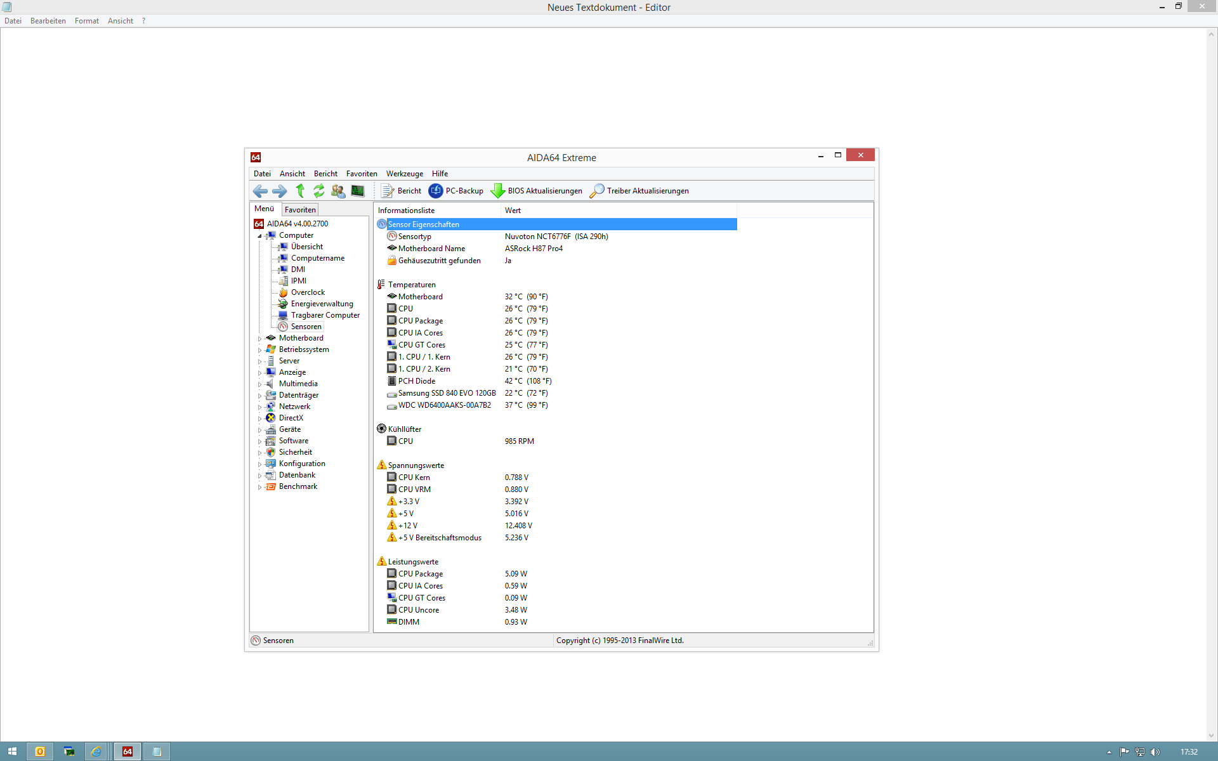Switch to the Favoriten tab
Screen dimensions: 1218x761
pyautogui.click(x=300, y=210)
